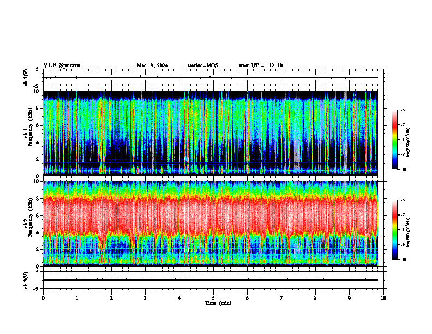
Task: Click the ch.1 spectrogram color bar
Action: (x=395, y=140)
